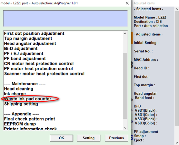Click the adjustment list scrollbar thumb
Viewport: 179px width, 145px height.
[x=125, y=86]
